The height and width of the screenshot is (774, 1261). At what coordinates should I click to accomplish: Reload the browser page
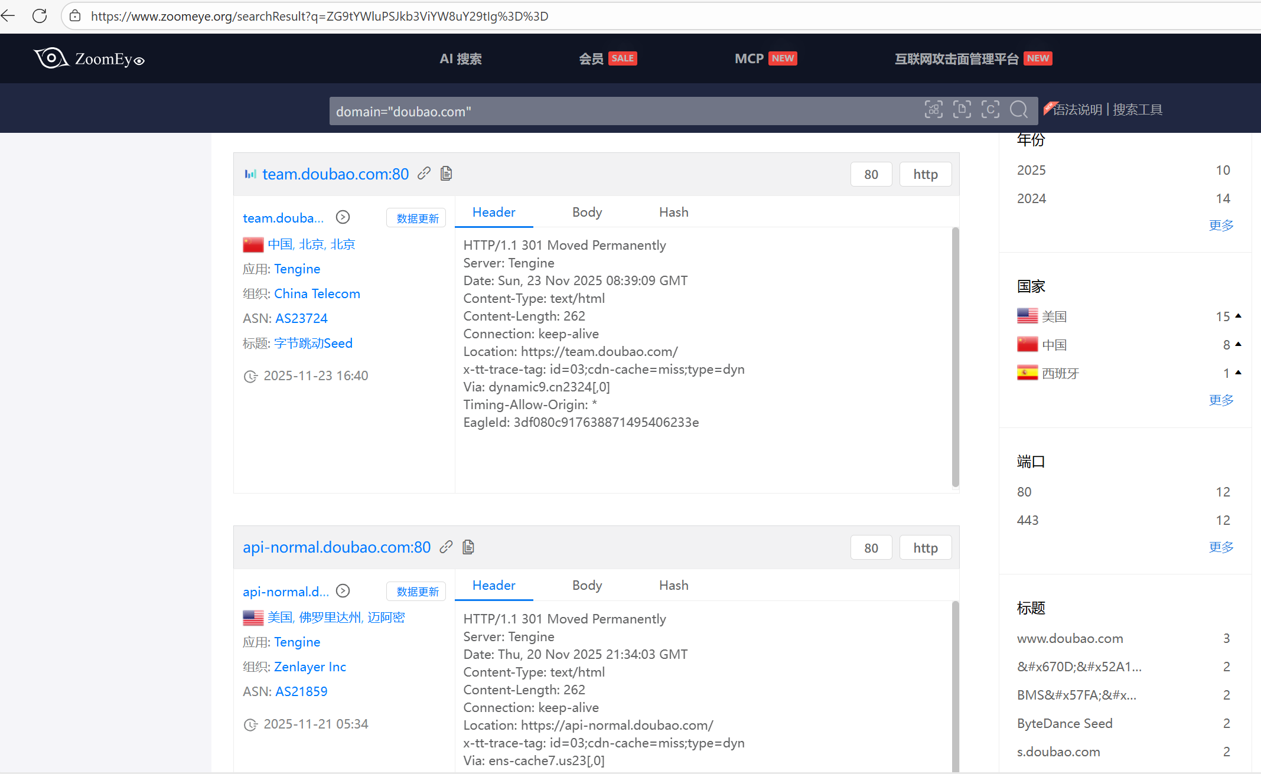pos(40,16)
